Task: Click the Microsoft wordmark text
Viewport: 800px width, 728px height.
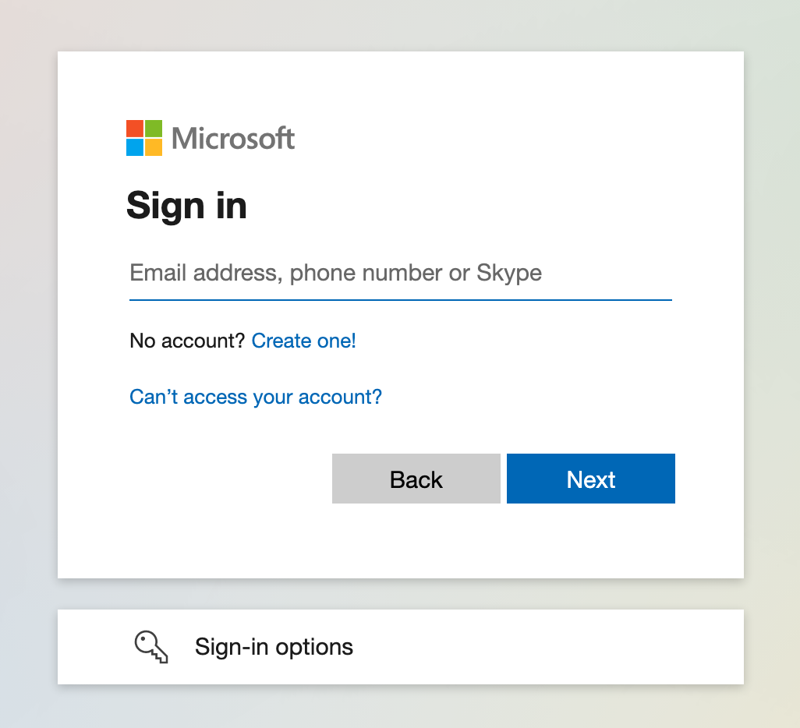Action: (x=233, y=138)
